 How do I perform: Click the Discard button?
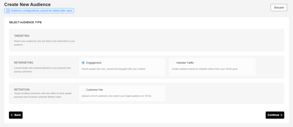pyautogui.click(x=279, y=8)
